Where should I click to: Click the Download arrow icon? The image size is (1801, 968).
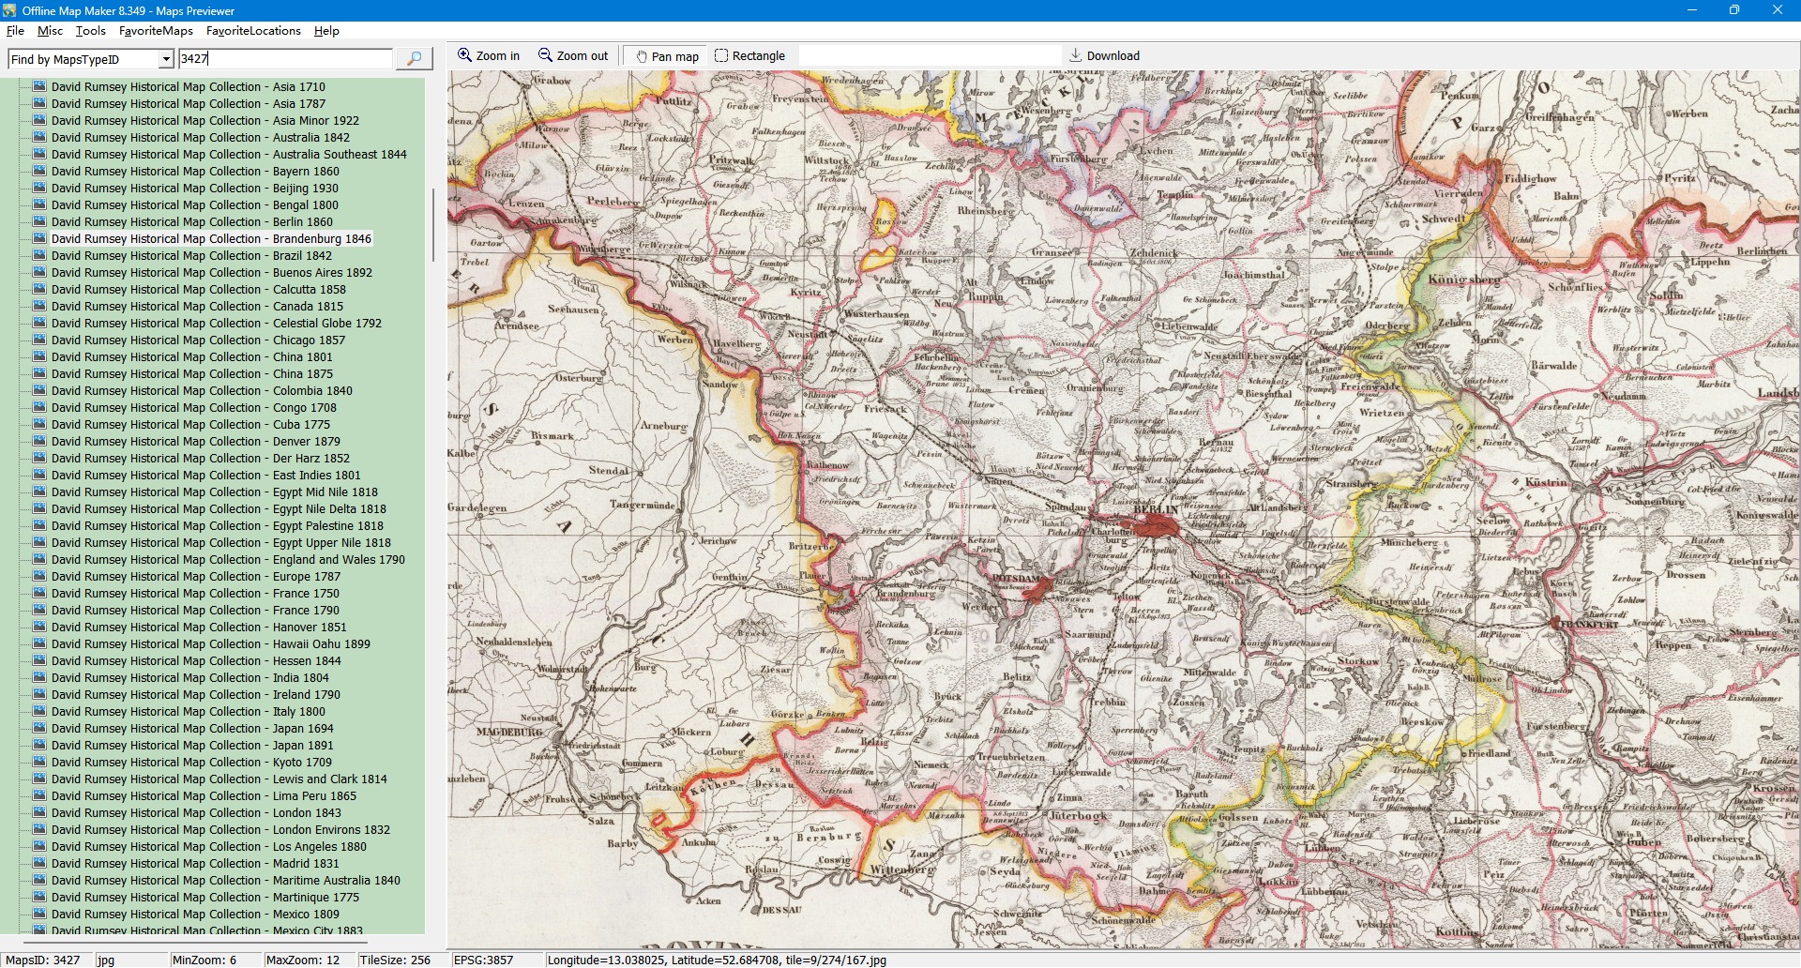tap(1076, 55)
